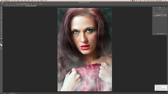Switch to the first document tab
Image resolution: width=168 pixels, height=94 pixels.
14,6
